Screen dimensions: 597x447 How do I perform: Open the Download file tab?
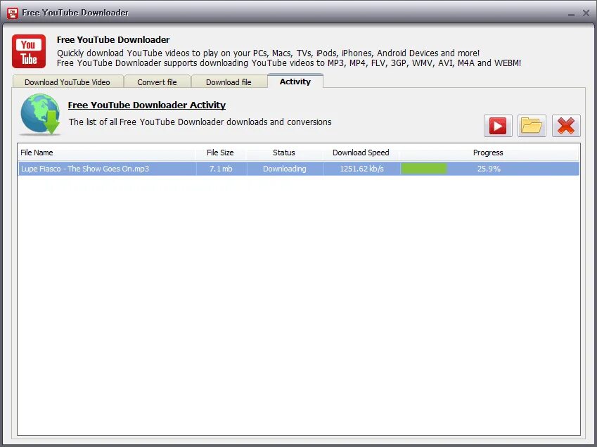pos(229,82)
